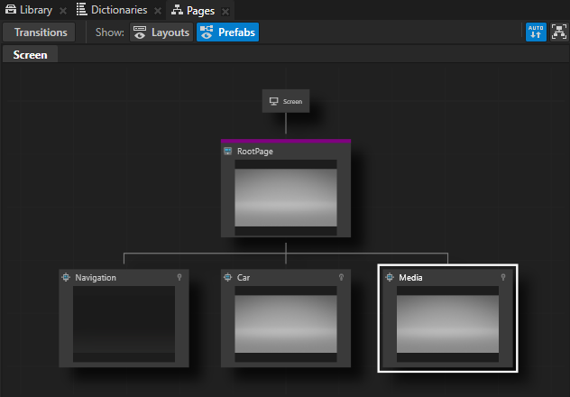Click the page icon on Car node
This screenshot has height=397, width=570.
228,278
